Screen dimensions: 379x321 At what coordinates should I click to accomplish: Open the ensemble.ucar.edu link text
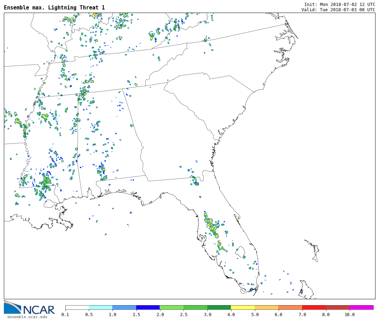tap(27, 317)
